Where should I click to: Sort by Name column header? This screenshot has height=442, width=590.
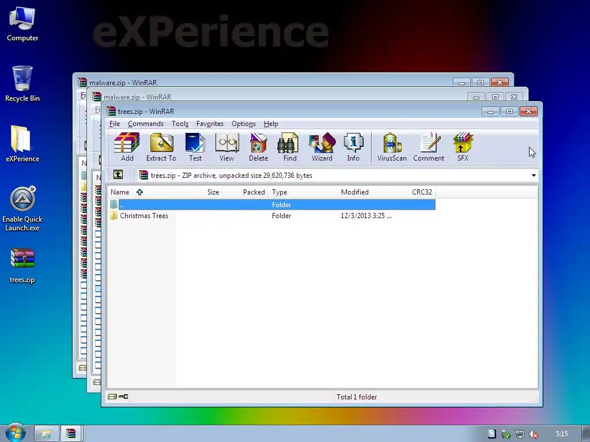(142, 192)
